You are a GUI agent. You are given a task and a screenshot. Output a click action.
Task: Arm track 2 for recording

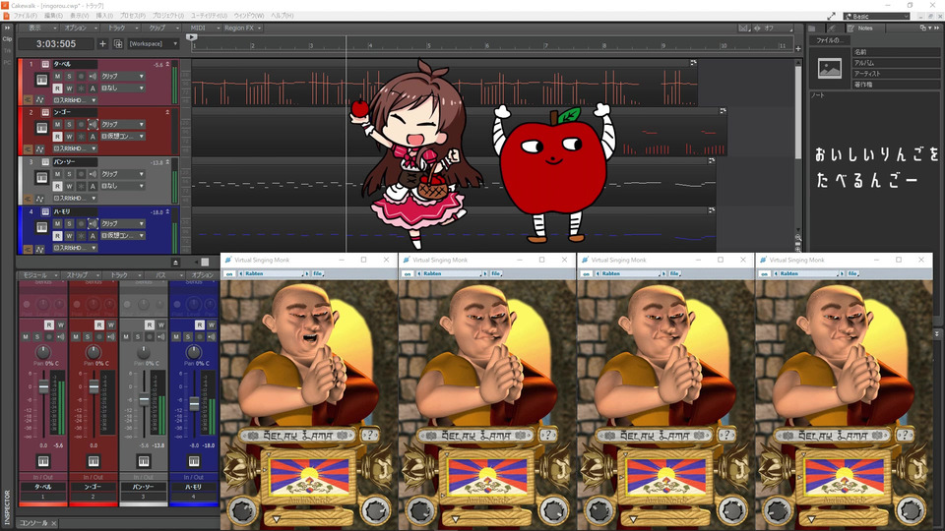click(x=81, y=125)
